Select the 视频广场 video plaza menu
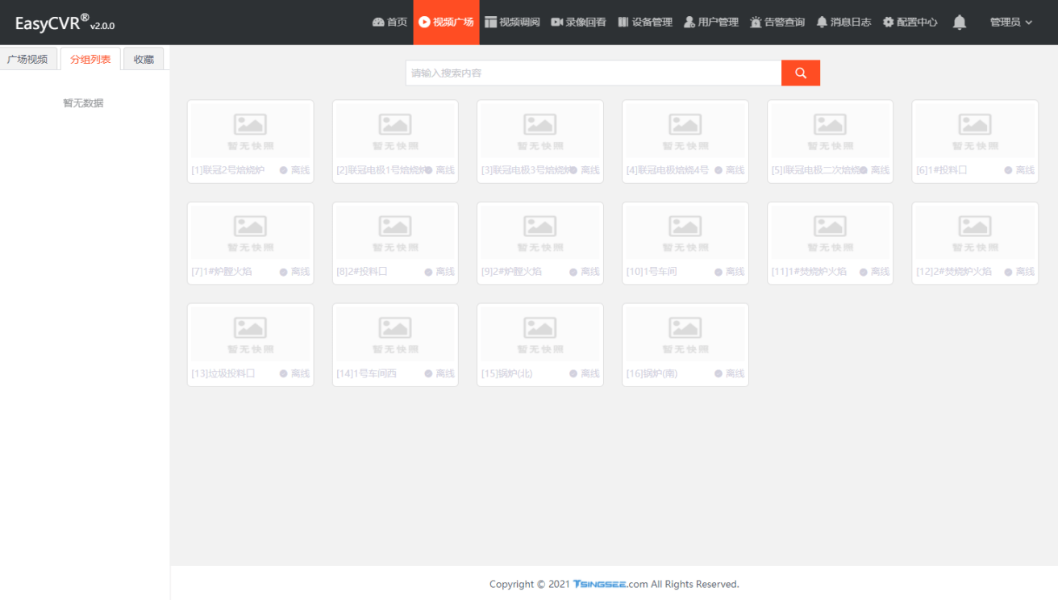This screenshot has height=600, width=1058. (446, 23)
